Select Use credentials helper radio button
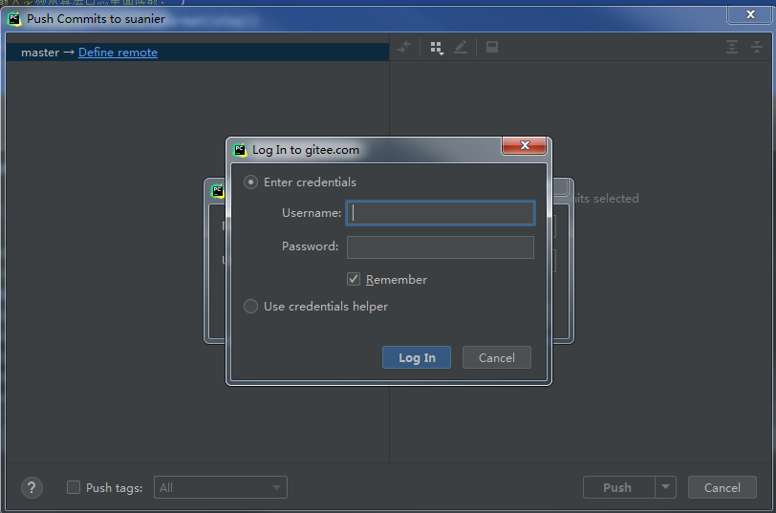776x513 pixels. pos(251,307)
